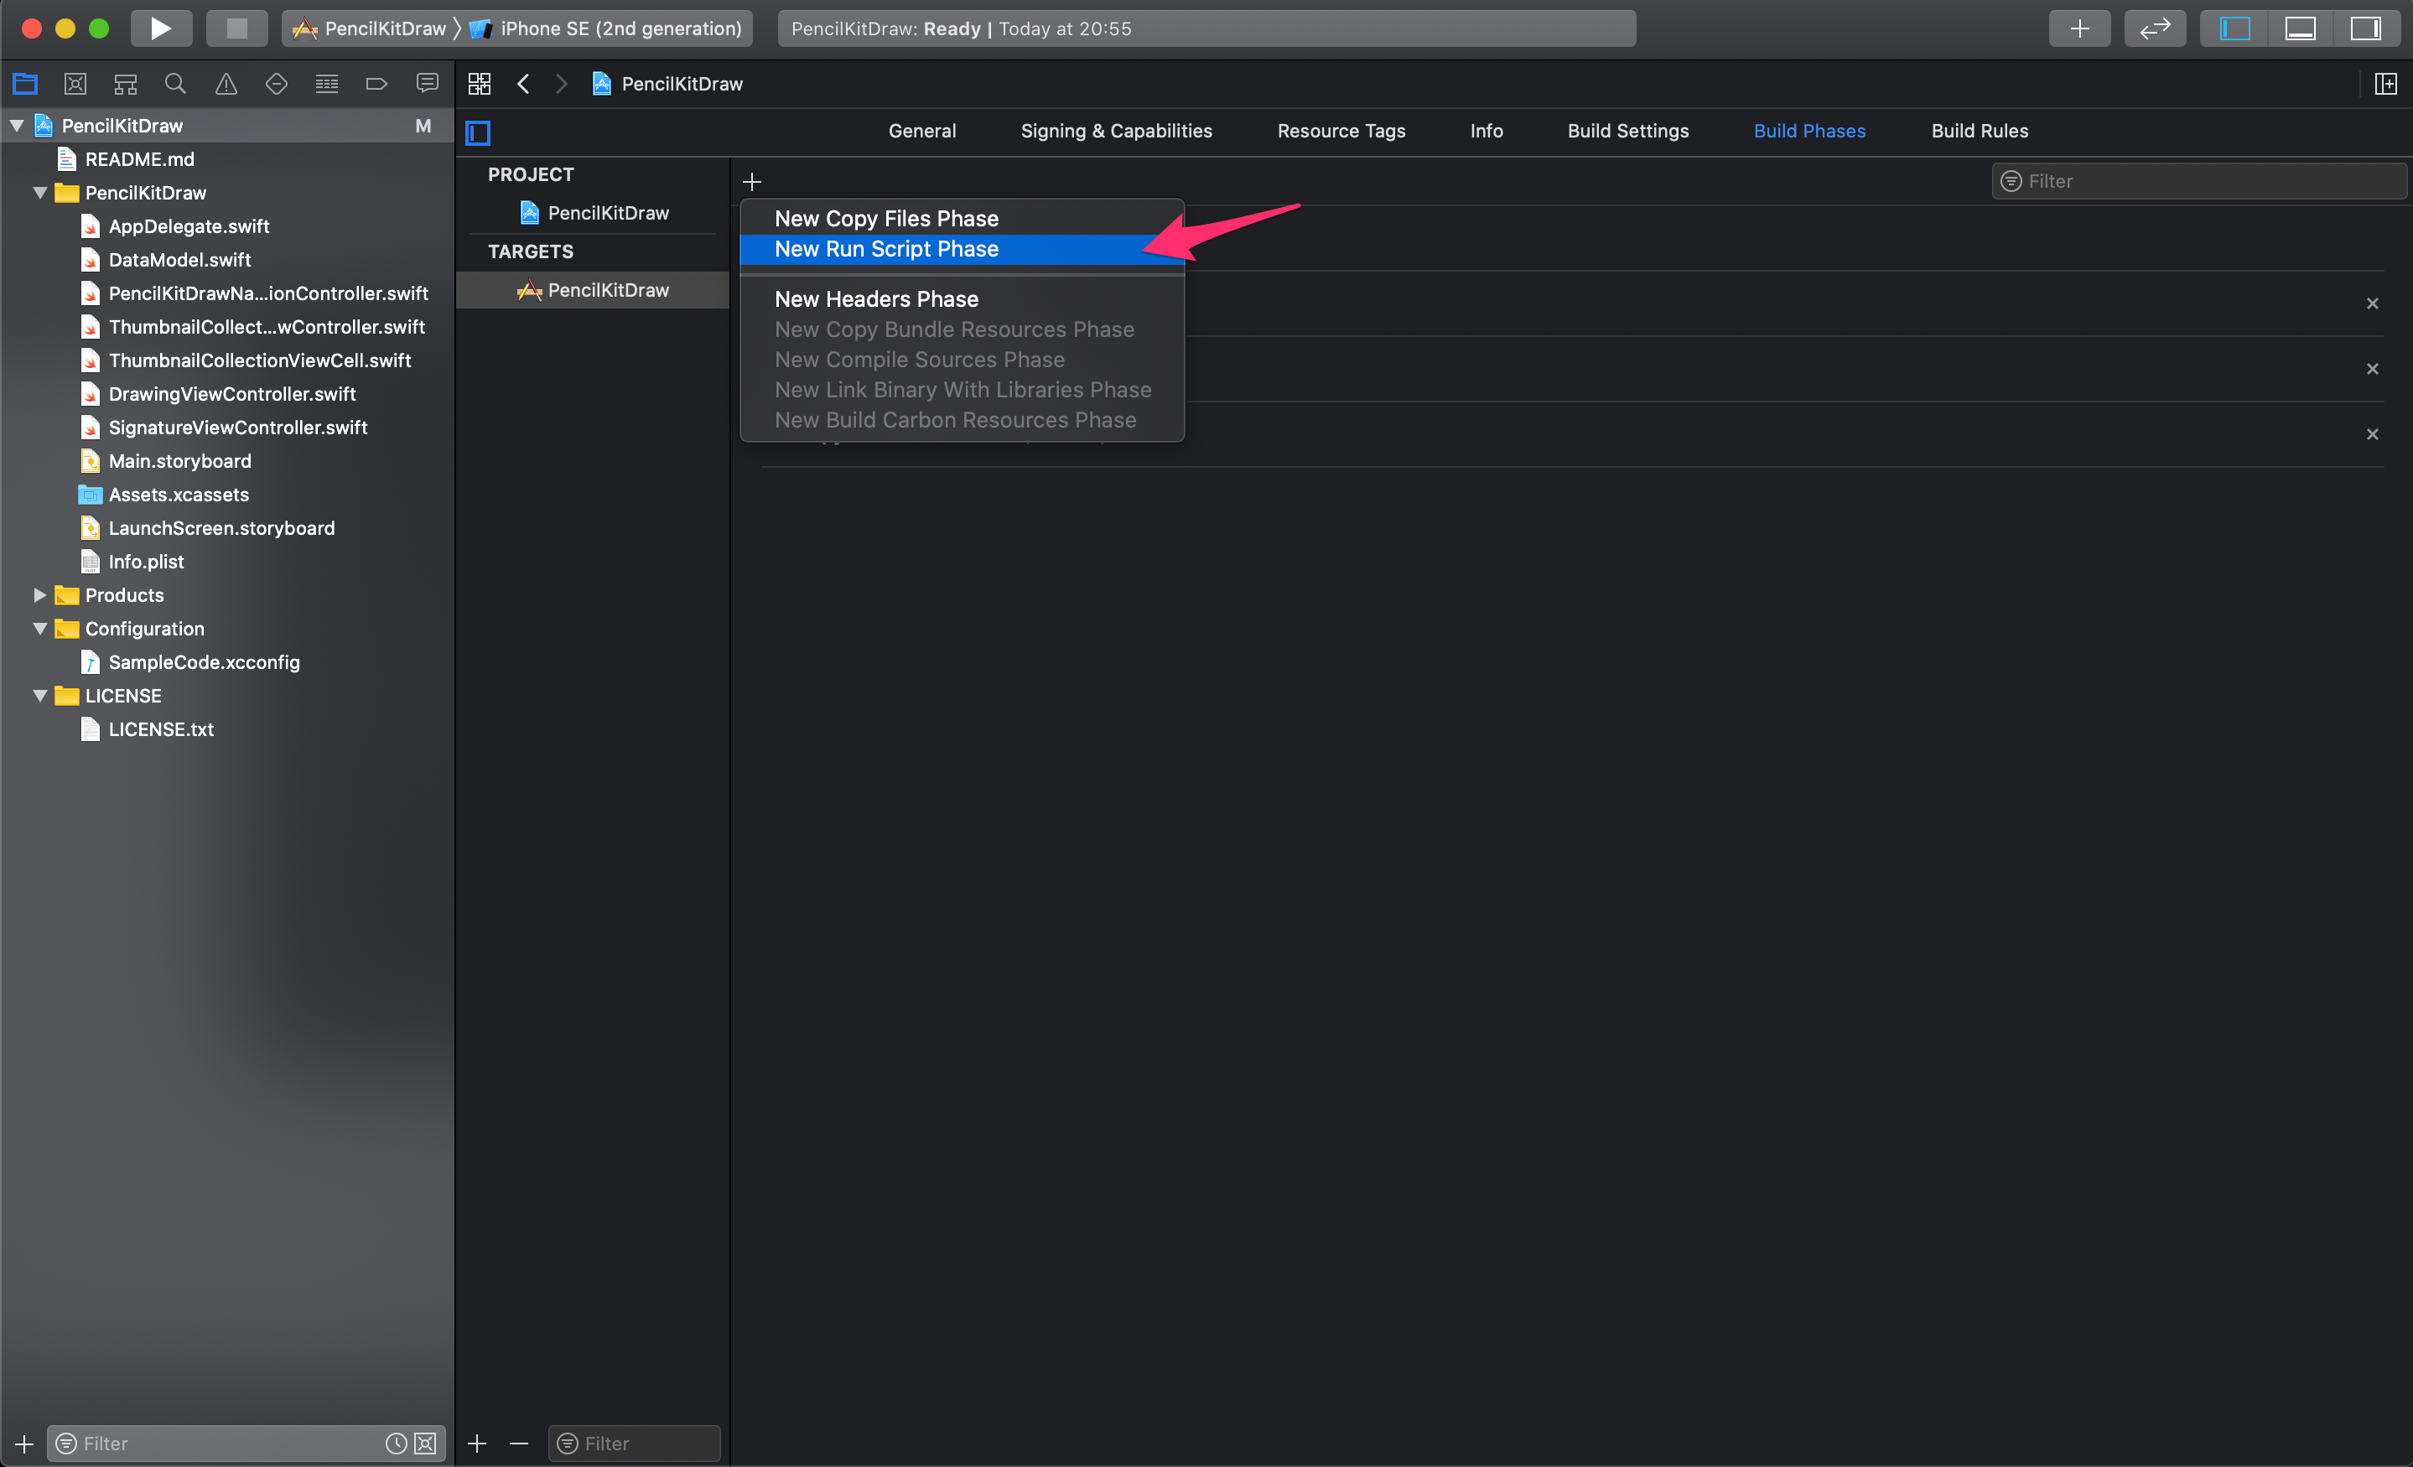Add a new build phase with plus button
This screenshot has height=1467, width=2413.
point(752,182)
